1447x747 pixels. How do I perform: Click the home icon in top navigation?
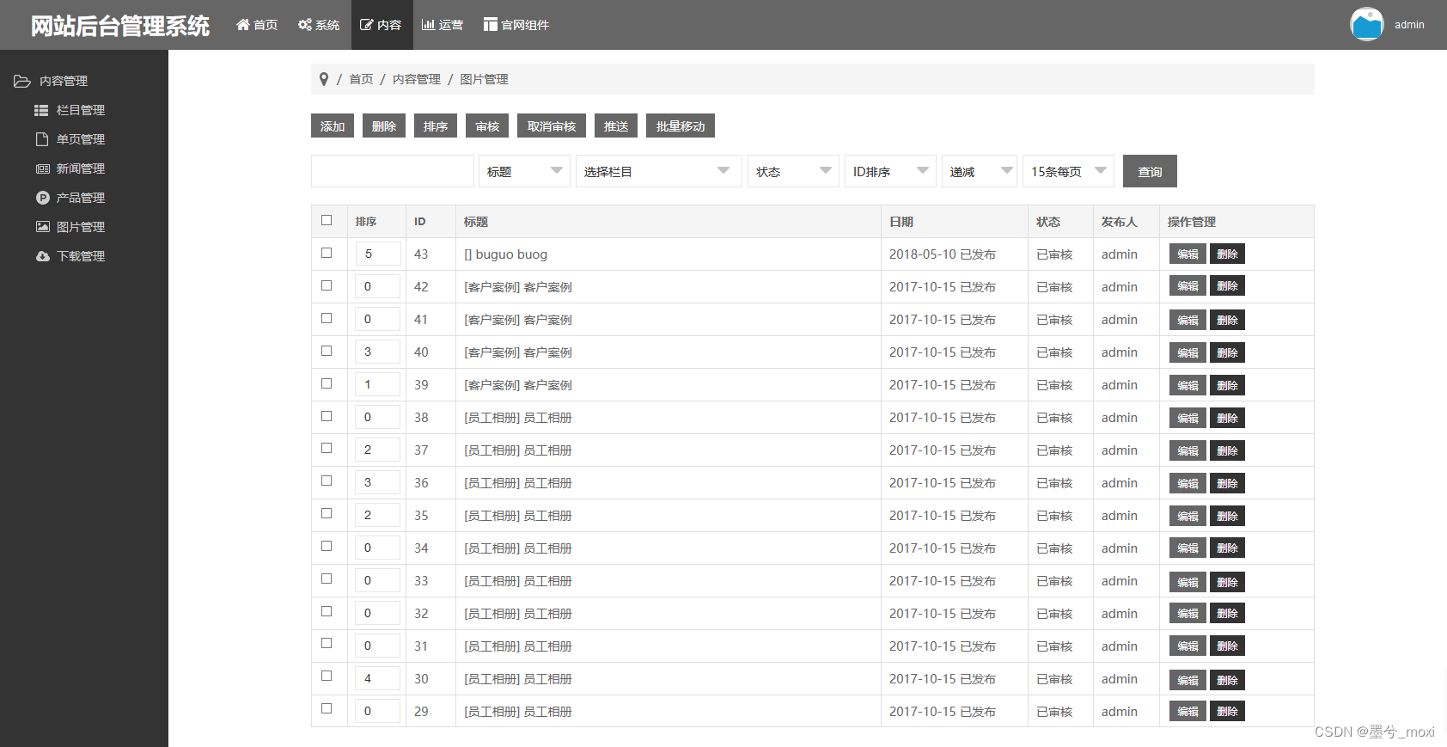pos(243,25)
